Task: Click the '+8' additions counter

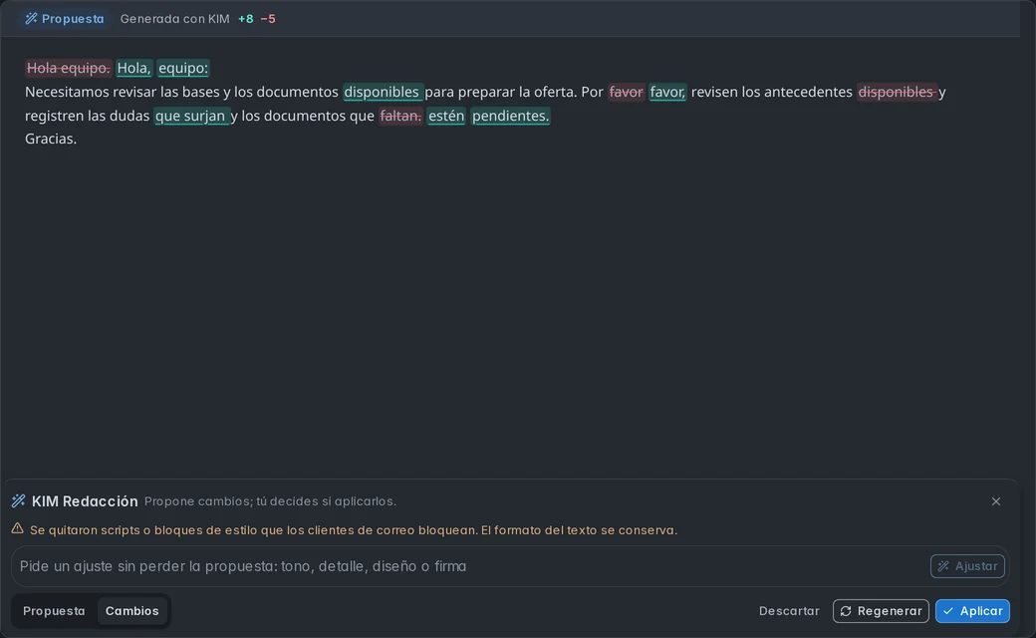Action: click(246, 19)
